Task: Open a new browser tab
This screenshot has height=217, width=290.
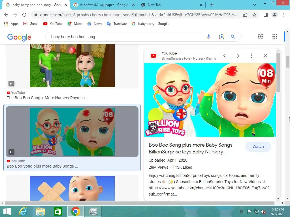Action: (x=212, y=5)
